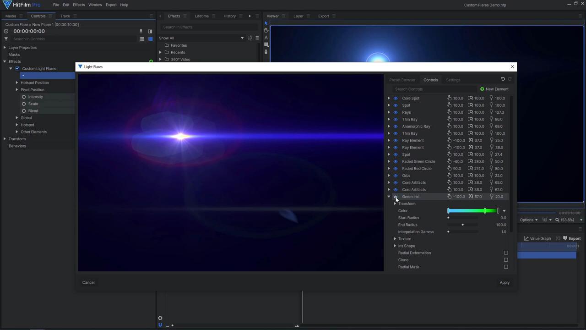This screenshot has width=586, height=330.
Task: Click the green add effect plus icon
Action: (x=151, y=61)
